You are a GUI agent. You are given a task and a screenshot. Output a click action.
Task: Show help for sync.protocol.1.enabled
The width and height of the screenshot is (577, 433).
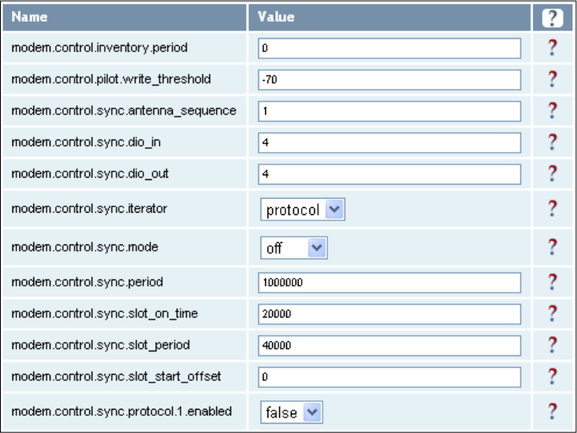click(552, 411)
